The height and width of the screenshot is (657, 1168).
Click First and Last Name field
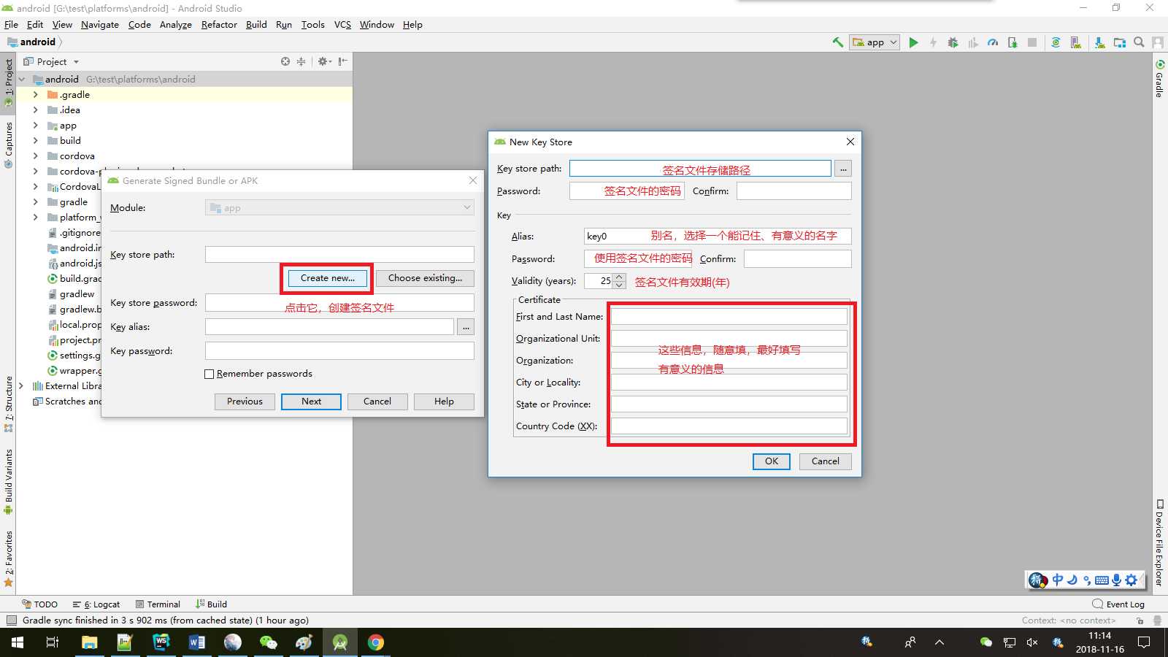(x=729, y=317)
